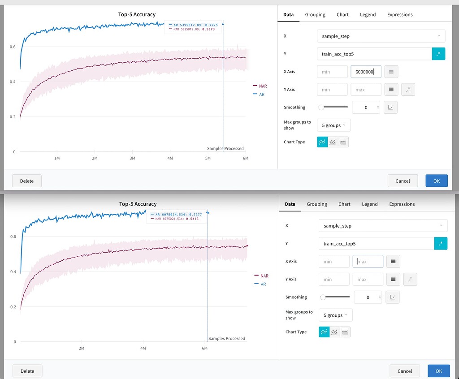Click the scatter-points icon beside Y Axis

[x=408, y=89]
